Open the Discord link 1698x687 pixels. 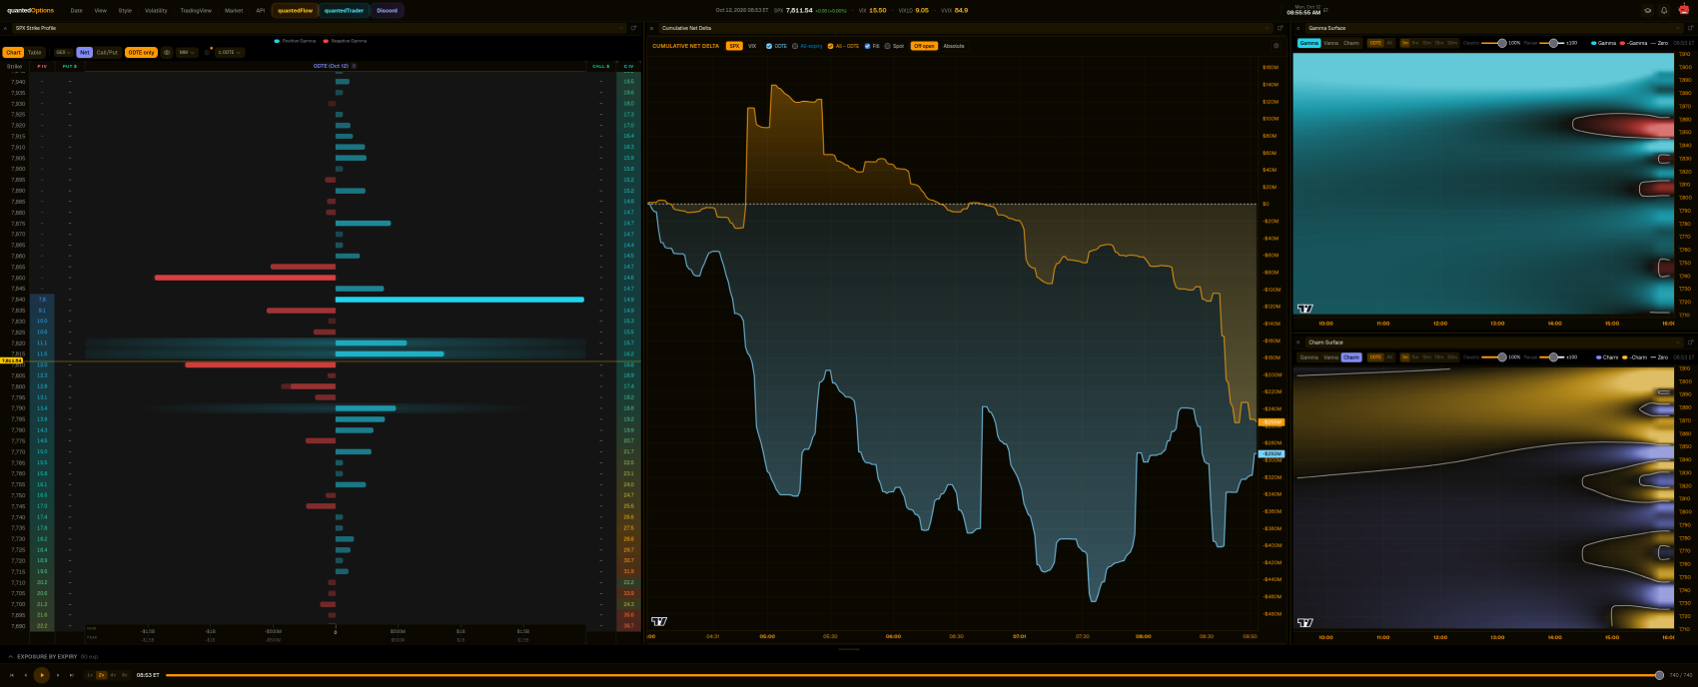point(387,10)
